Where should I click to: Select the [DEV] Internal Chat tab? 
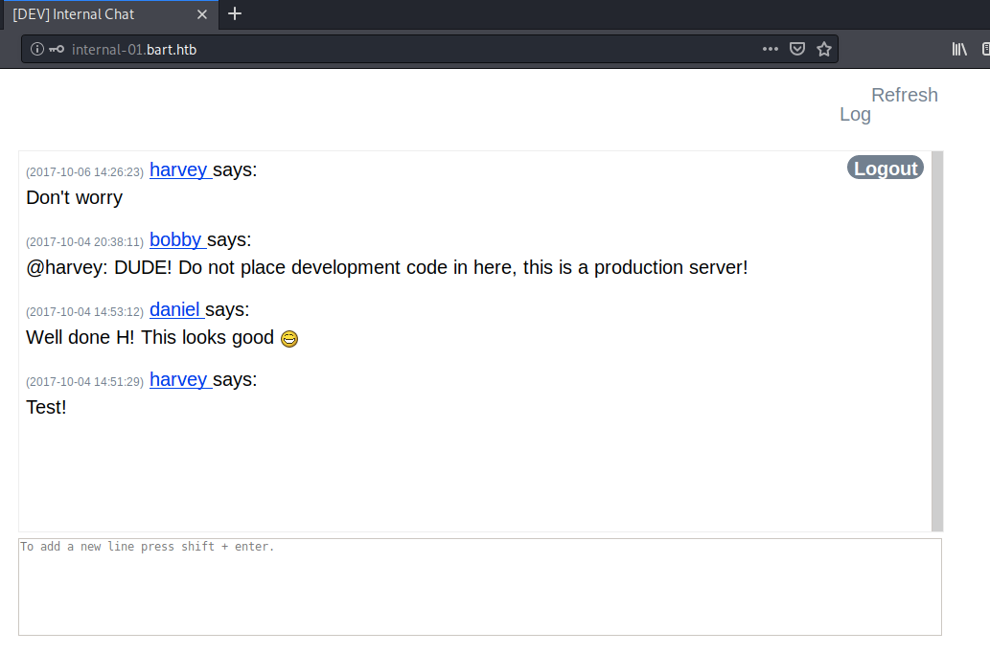96,14
